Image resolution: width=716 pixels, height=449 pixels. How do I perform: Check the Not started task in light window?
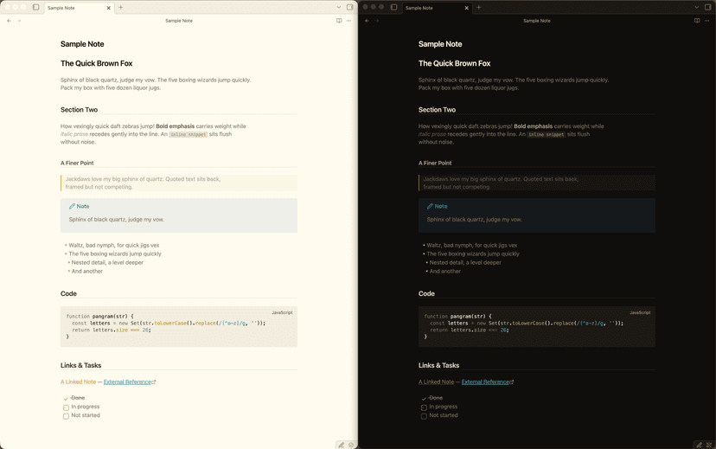click(66, 415)
